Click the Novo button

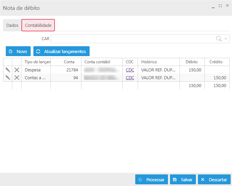(18, 51)
